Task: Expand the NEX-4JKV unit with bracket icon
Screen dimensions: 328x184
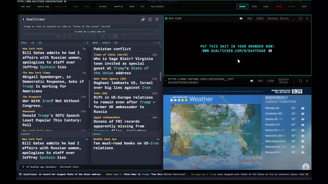Action: click(300, 18)
